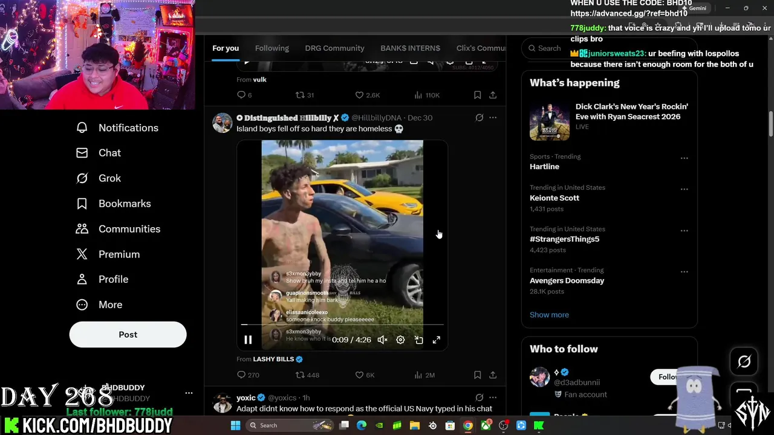Open the BANK$ INTERN$ tab
774x435 pixels.
(x=410, y=48)
